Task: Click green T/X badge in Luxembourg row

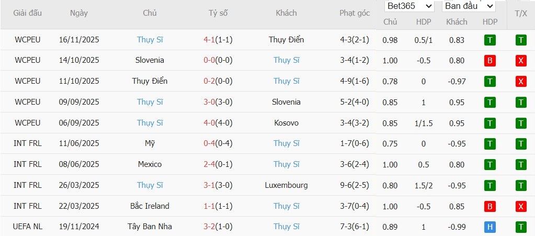Action: pos(521,185)
